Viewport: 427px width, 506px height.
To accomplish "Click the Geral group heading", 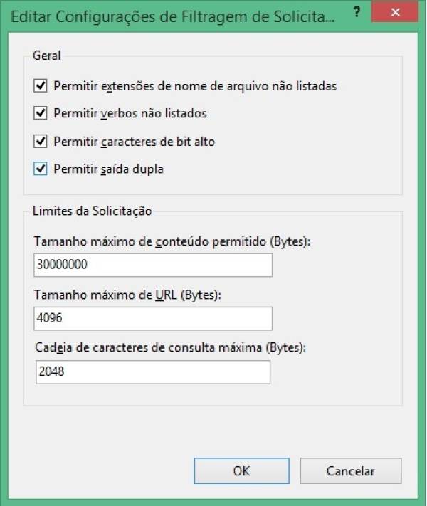I will 47,56.
